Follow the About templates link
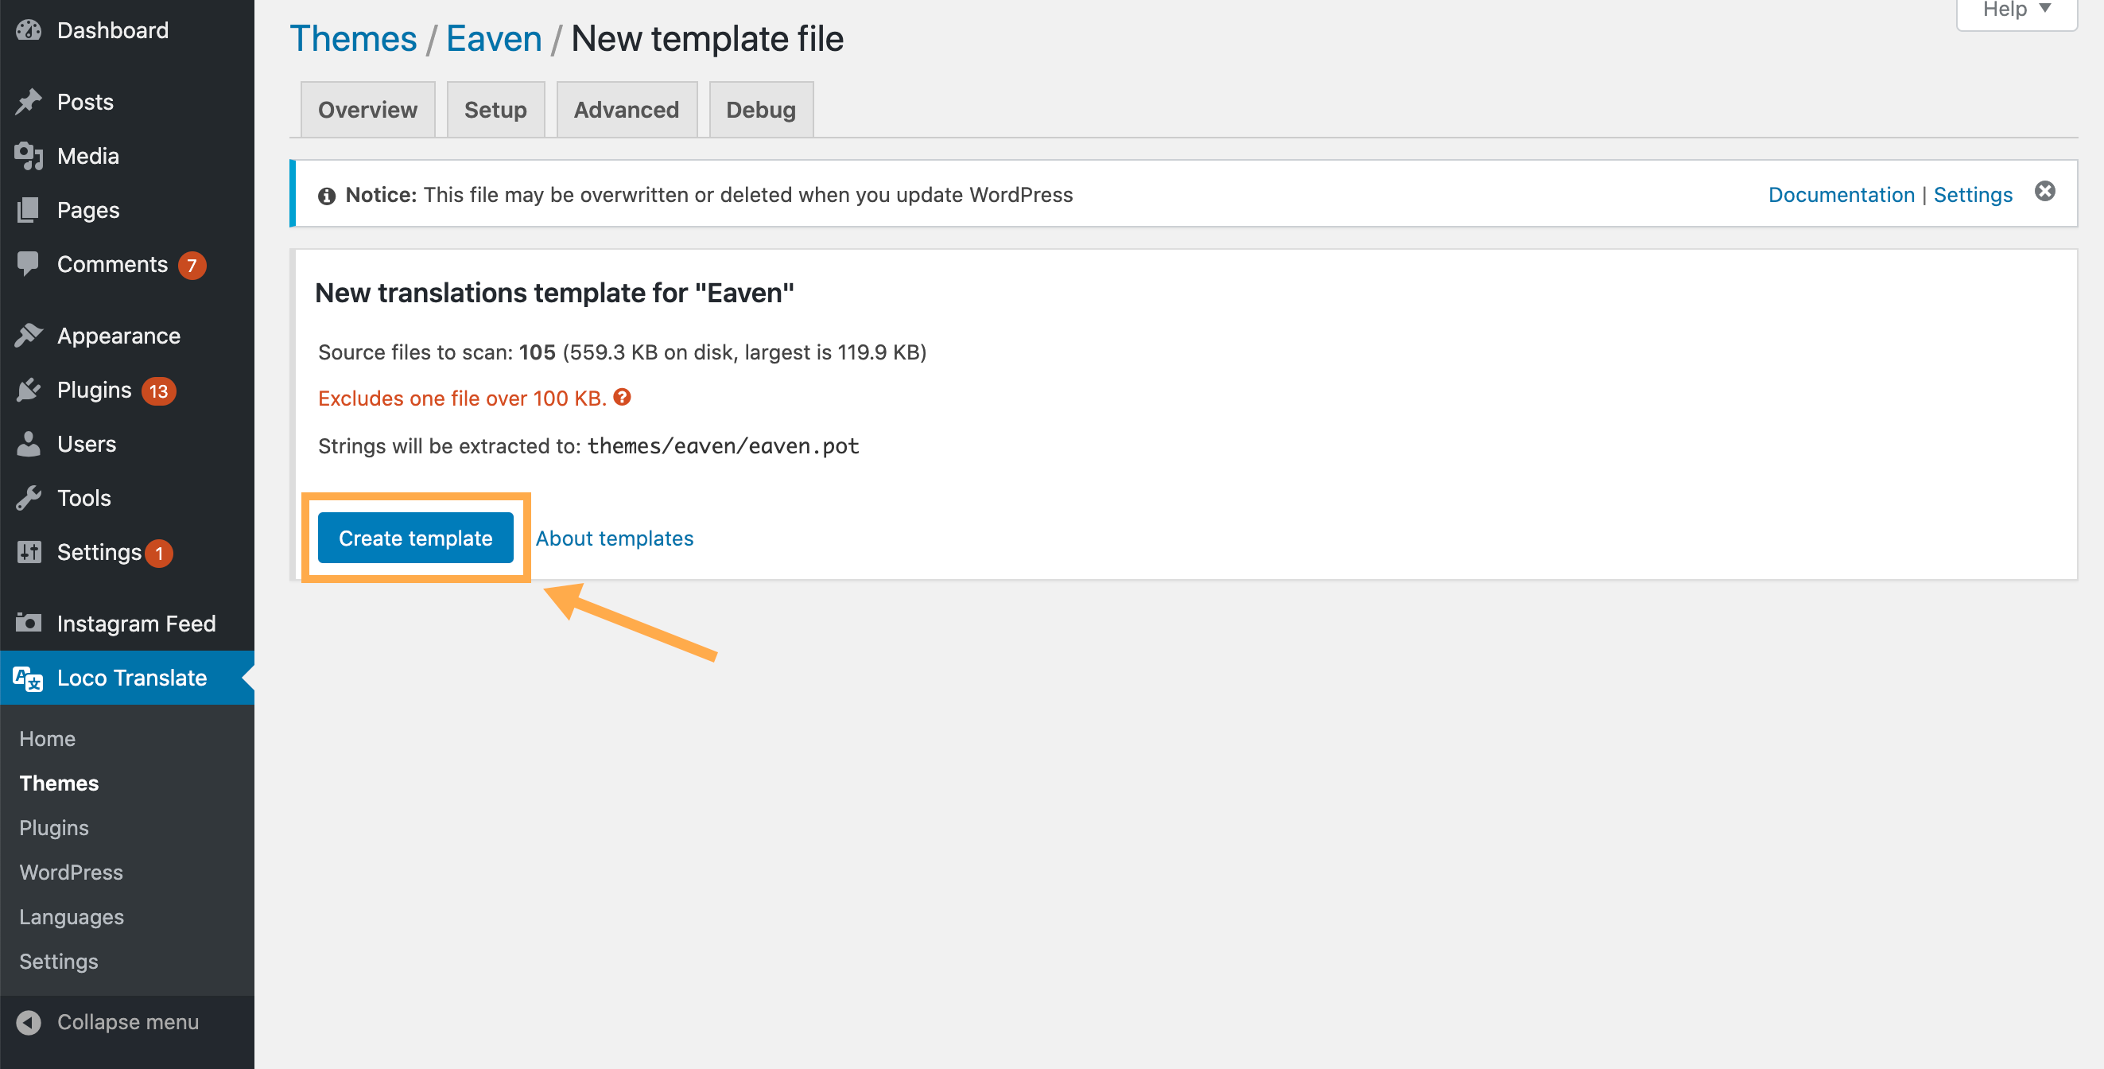The height and width of the screenshot is (1069, 2104). 614,538
